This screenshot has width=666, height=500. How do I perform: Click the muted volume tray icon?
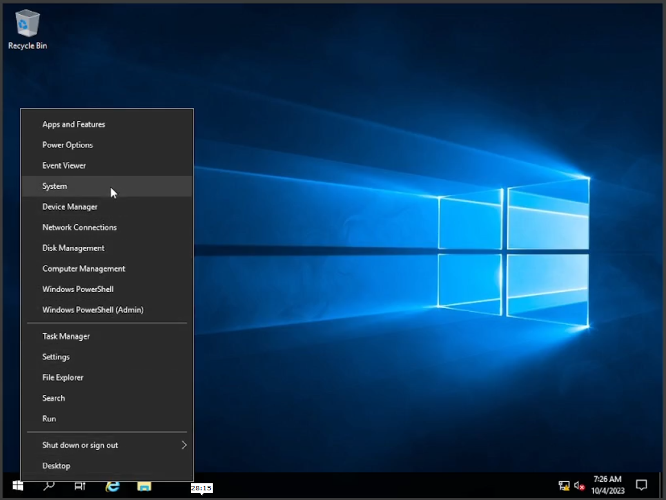click(579, 486)
